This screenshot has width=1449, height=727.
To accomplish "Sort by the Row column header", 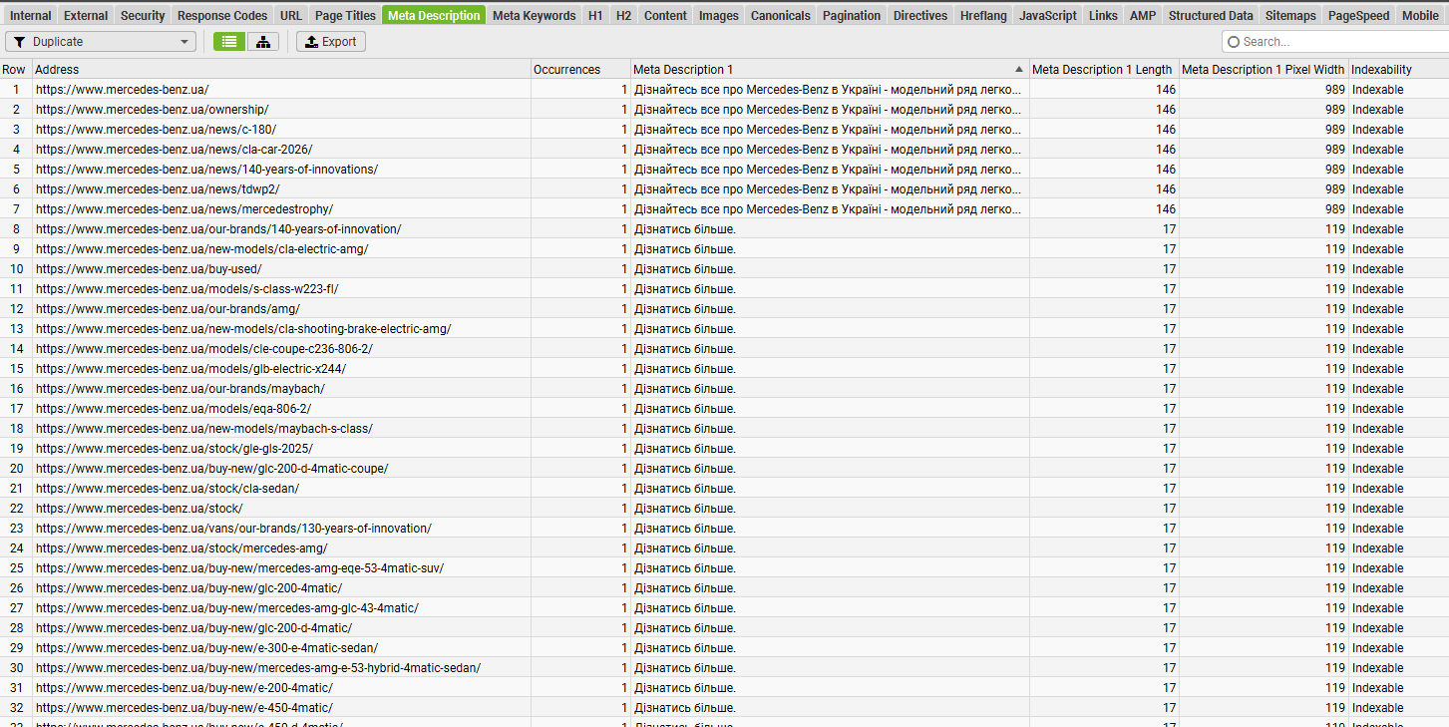I will click(16, 70).
